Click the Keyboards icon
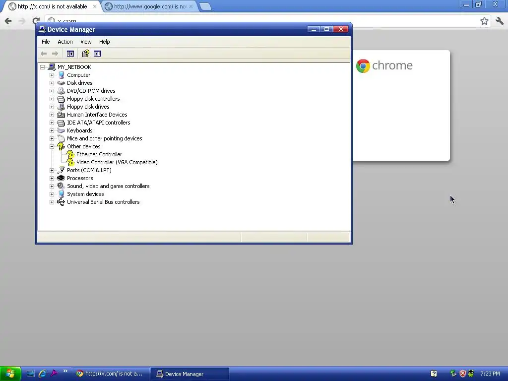 coord(61,130)
